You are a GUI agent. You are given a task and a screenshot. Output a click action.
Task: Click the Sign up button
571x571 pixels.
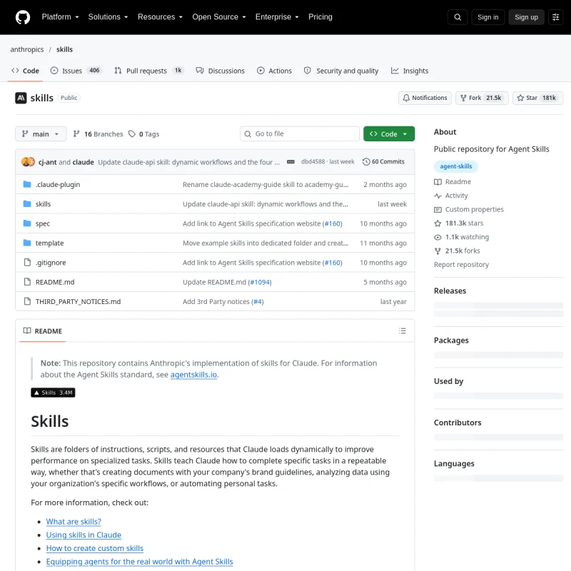(x=526, y=17)
